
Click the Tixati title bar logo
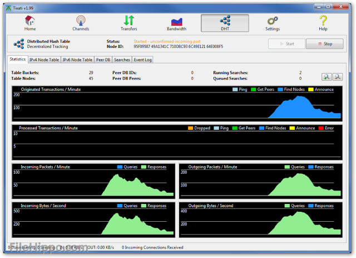click(8, 8)
